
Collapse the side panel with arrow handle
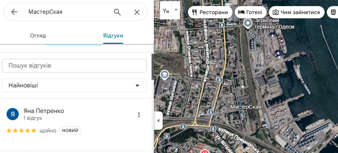(x=158, y=121)
